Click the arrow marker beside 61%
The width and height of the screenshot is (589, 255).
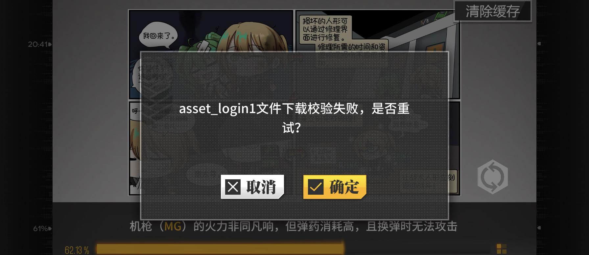click(50, 228)
